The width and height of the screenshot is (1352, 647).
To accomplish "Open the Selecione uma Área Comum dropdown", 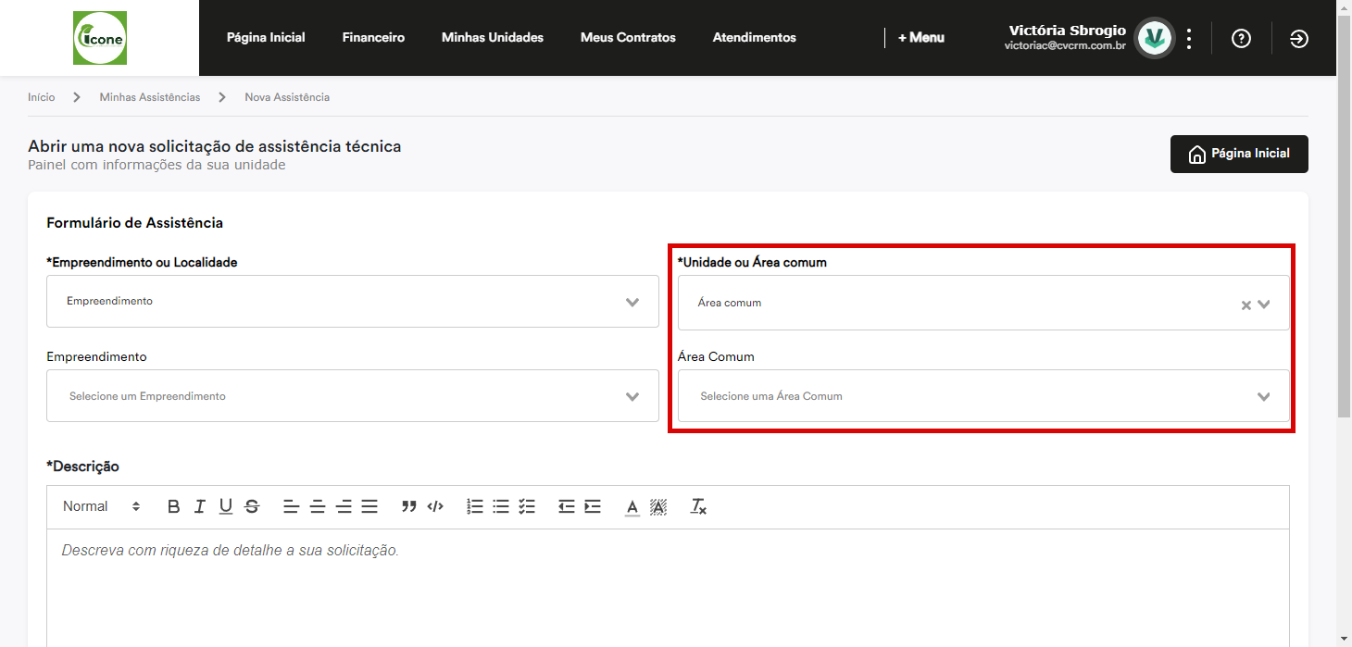I will [x=983, y=396].
